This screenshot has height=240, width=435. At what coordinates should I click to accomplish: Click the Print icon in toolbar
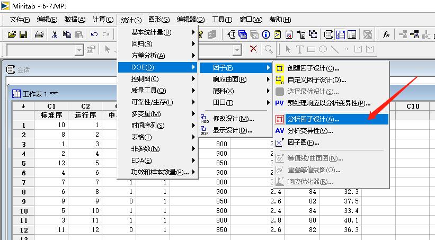[39, 34]
